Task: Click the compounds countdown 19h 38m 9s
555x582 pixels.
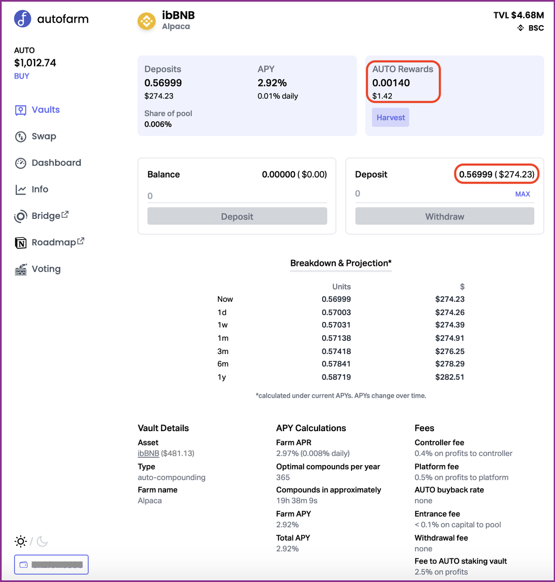Action: point(297,501)
